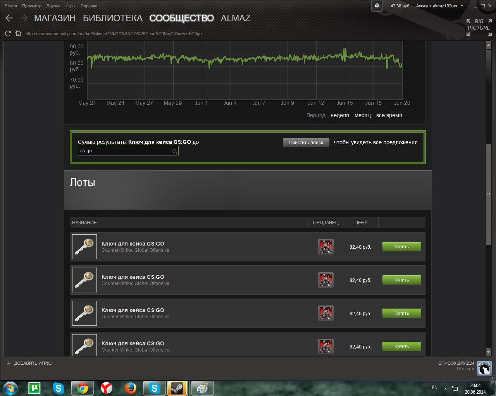Open the Друзья menu
Viewport: 496px width, 396px height.
[x=53, y=6]
